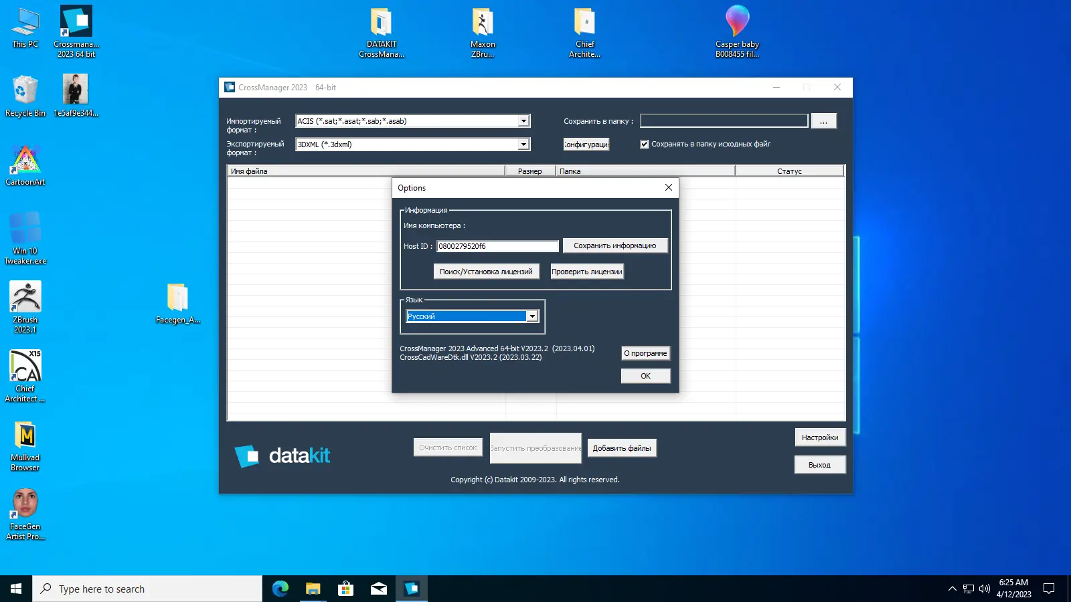Image resolution: width=1071 pixels, height=602 pixels.
Task: Open Maxon ZBrush folder icon
Action: 483,31
